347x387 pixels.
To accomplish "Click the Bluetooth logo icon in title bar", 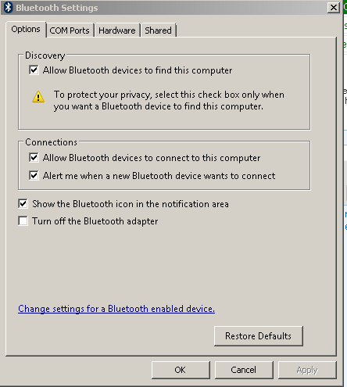I will coord(9,8).
